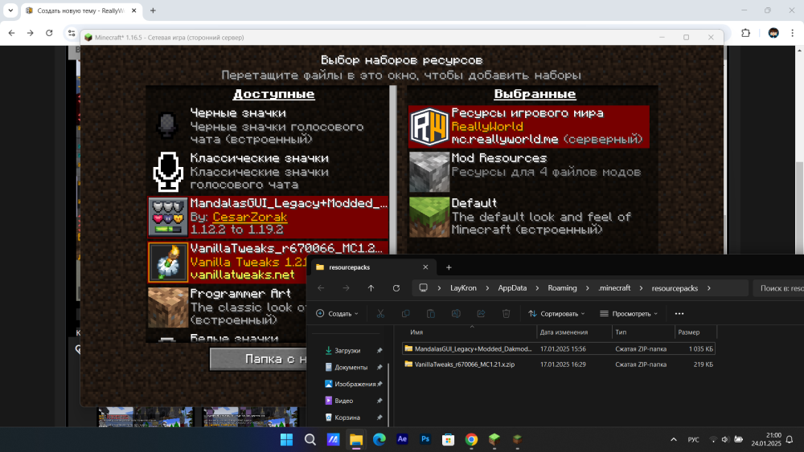Open the Создать dropdown in Explorer

point(337,313)
